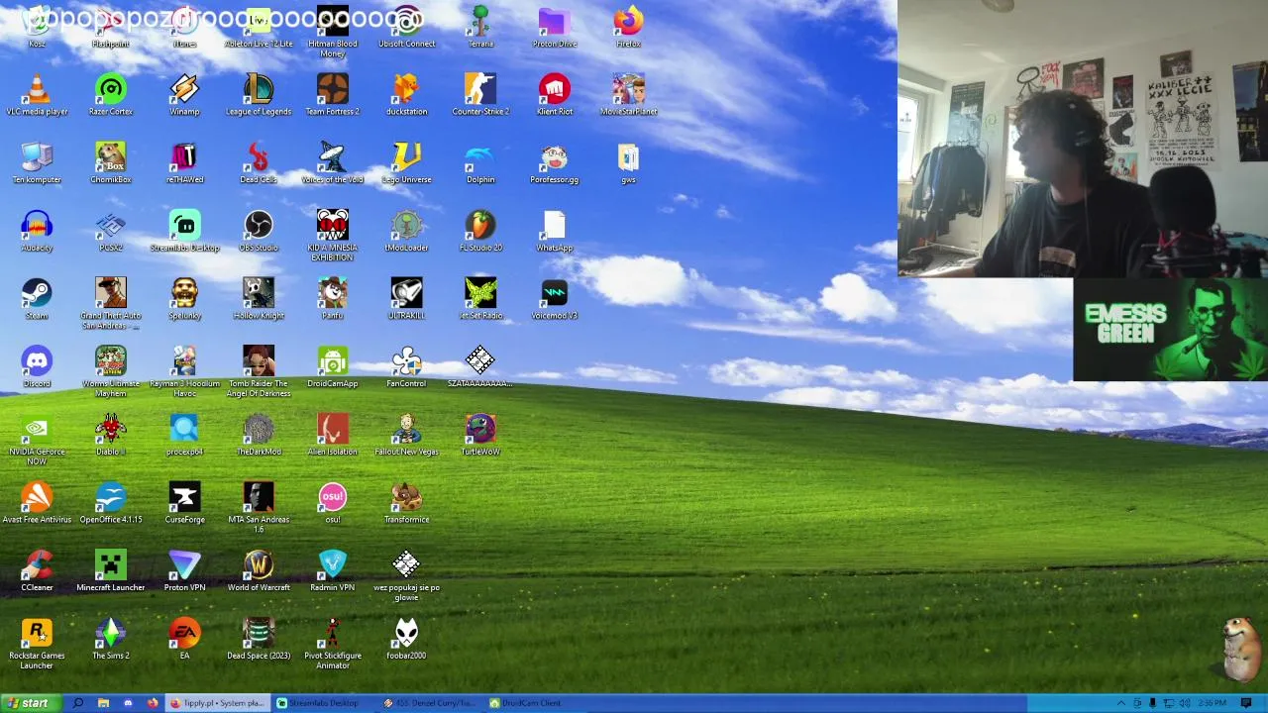Image resolution: width=1268 pixels, height=713 pixels.
Task: Open the Worms Ultimate Mayhem icon
Action: coord(111,371)
